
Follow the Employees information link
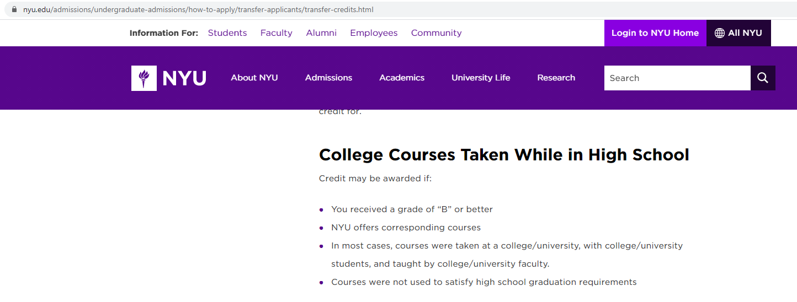click(x=374, y=33)
